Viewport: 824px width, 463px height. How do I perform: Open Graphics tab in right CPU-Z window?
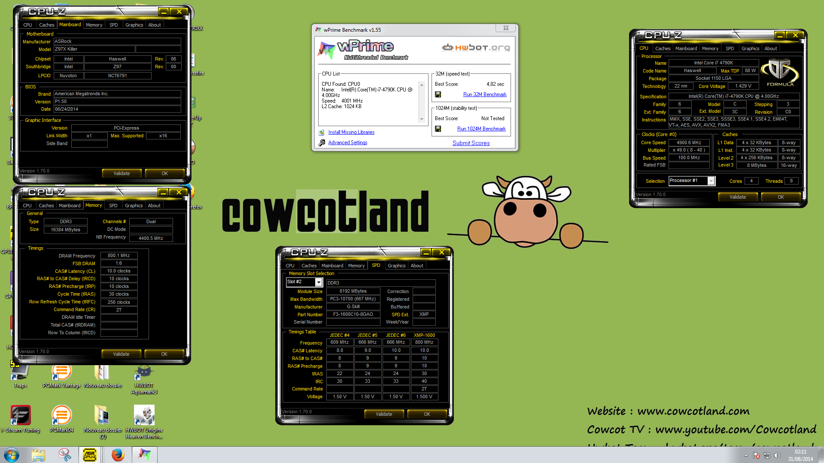[x=750, y=48]
